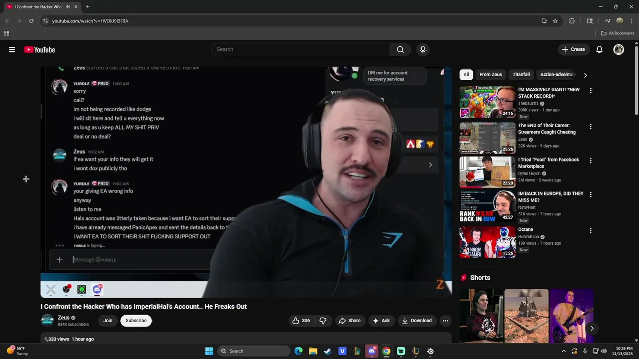Open Discord from taskbar
The width and height of the screenshot is (639, 359).
371,351
